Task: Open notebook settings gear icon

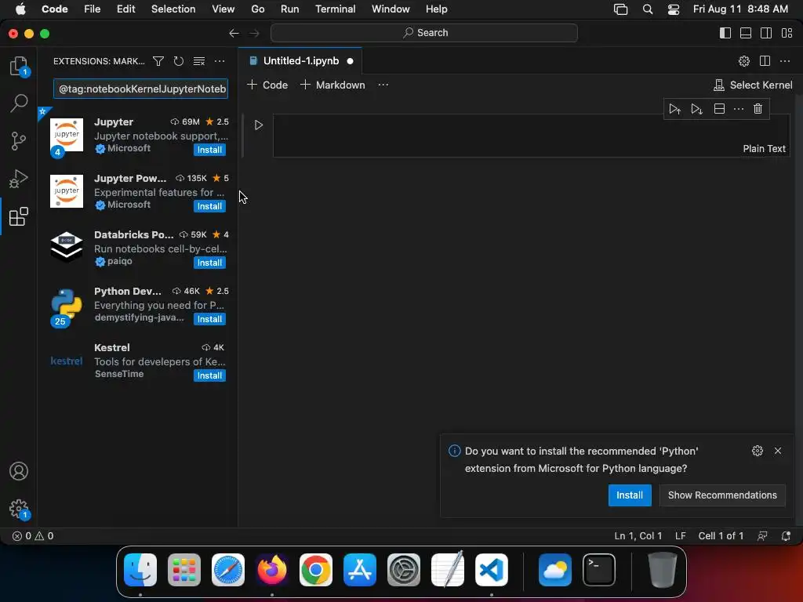Action: click(x=744, y=61)
